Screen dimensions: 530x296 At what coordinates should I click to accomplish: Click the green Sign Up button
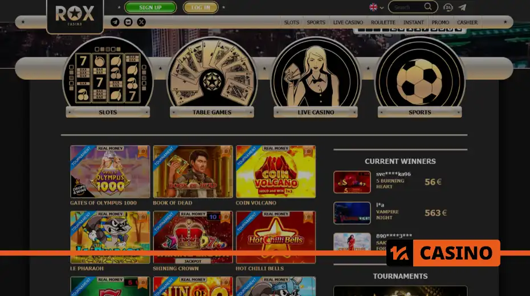(x=150, y=7)
